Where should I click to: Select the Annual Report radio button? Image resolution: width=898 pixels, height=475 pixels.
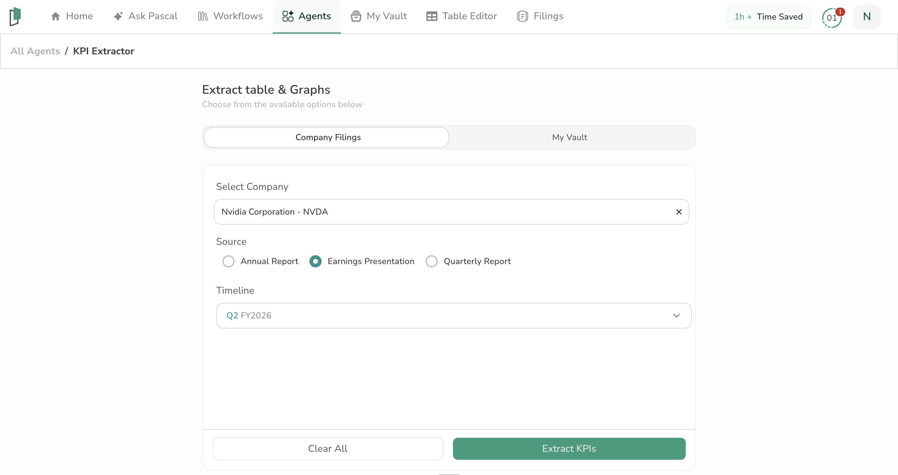[228, 261]
